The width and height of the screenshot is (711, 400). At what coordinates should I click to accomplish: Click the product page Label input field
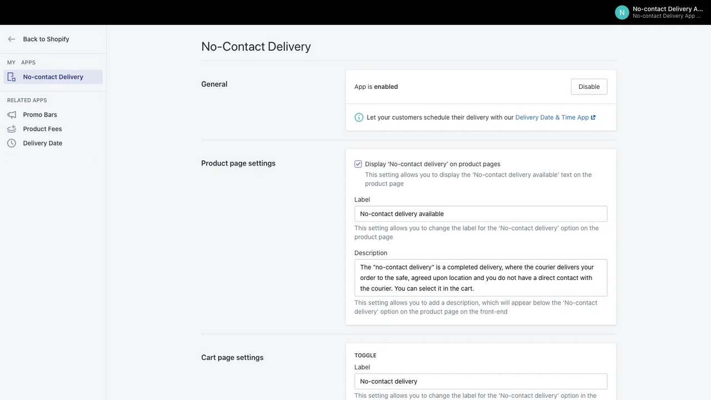[480, 214]
